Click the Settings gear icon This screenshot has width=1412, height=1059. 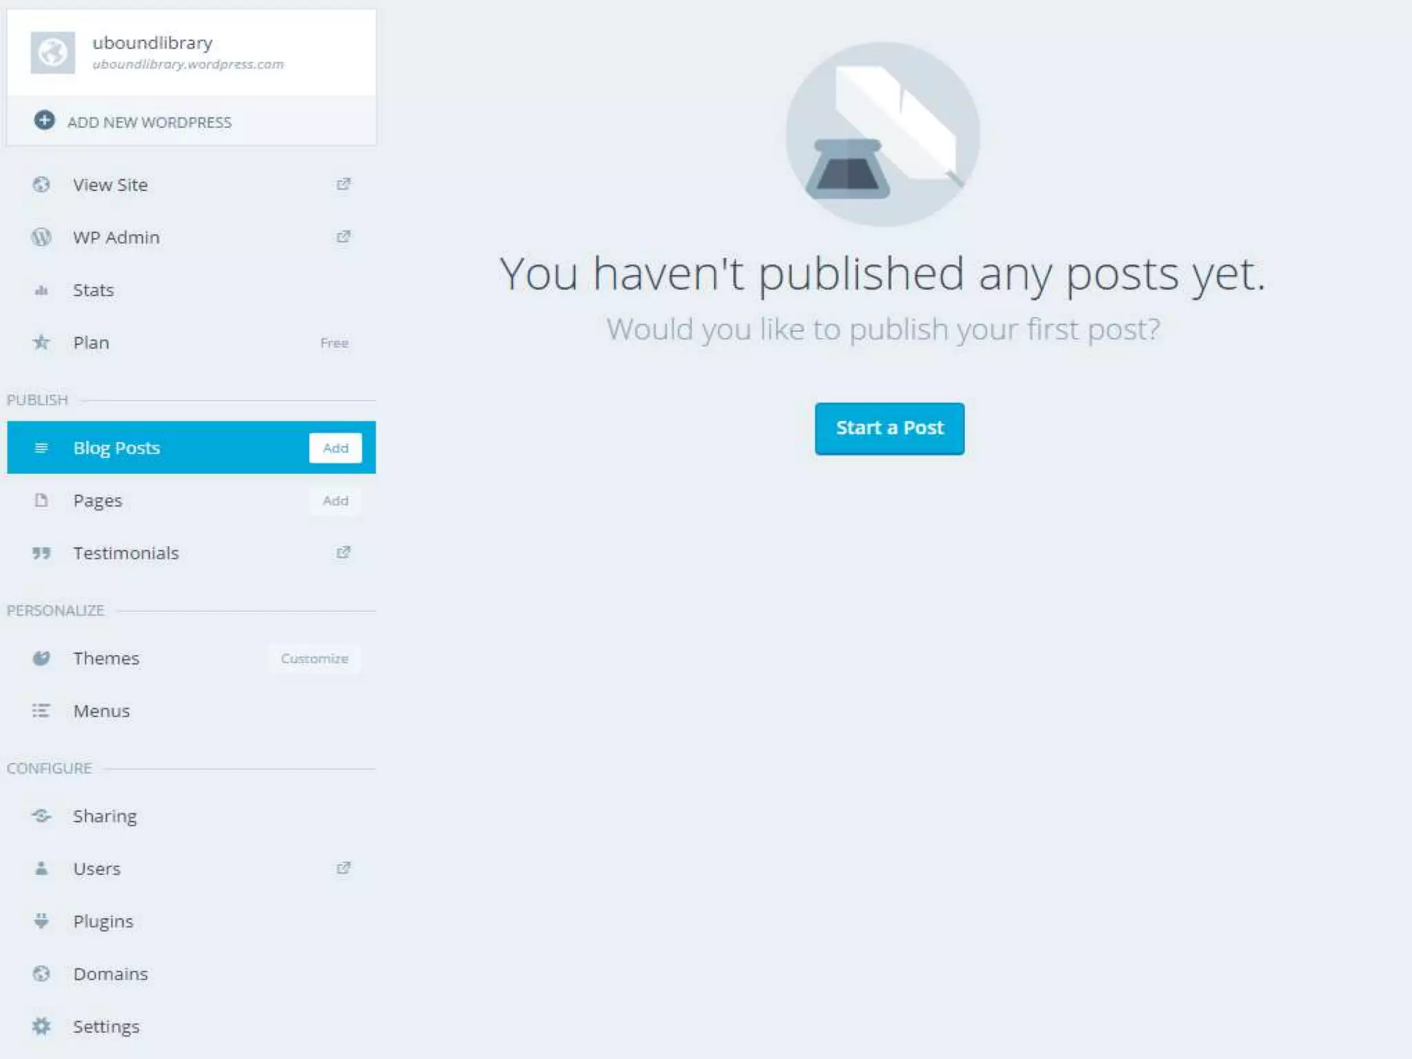[x=41, y=1027]
